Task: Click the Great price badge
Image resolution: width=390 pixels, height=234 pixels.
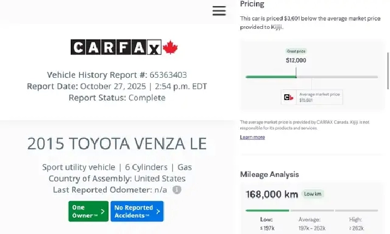Action: [296, 51]
